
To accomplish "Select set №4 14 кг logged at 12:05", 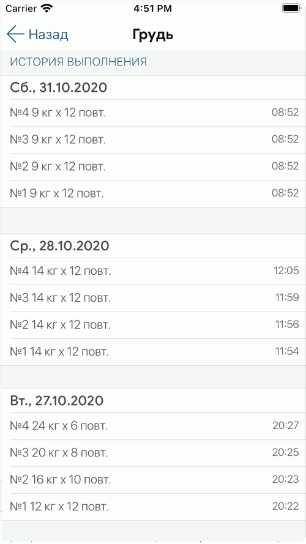I will [x=153, y=271].
